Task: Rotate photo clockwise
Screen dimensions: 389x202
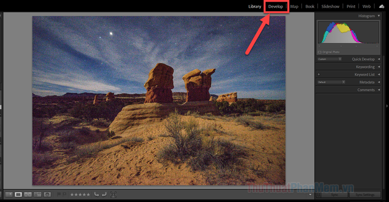Action: (104, 194)
